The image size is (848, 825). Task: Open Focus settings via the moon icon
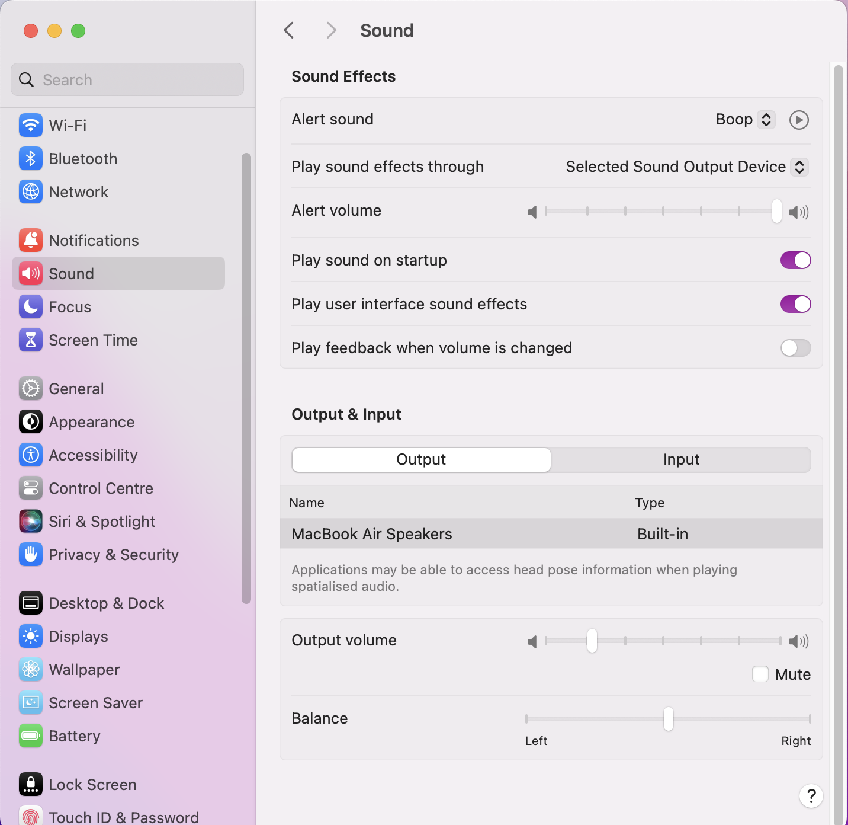(30, 306)
